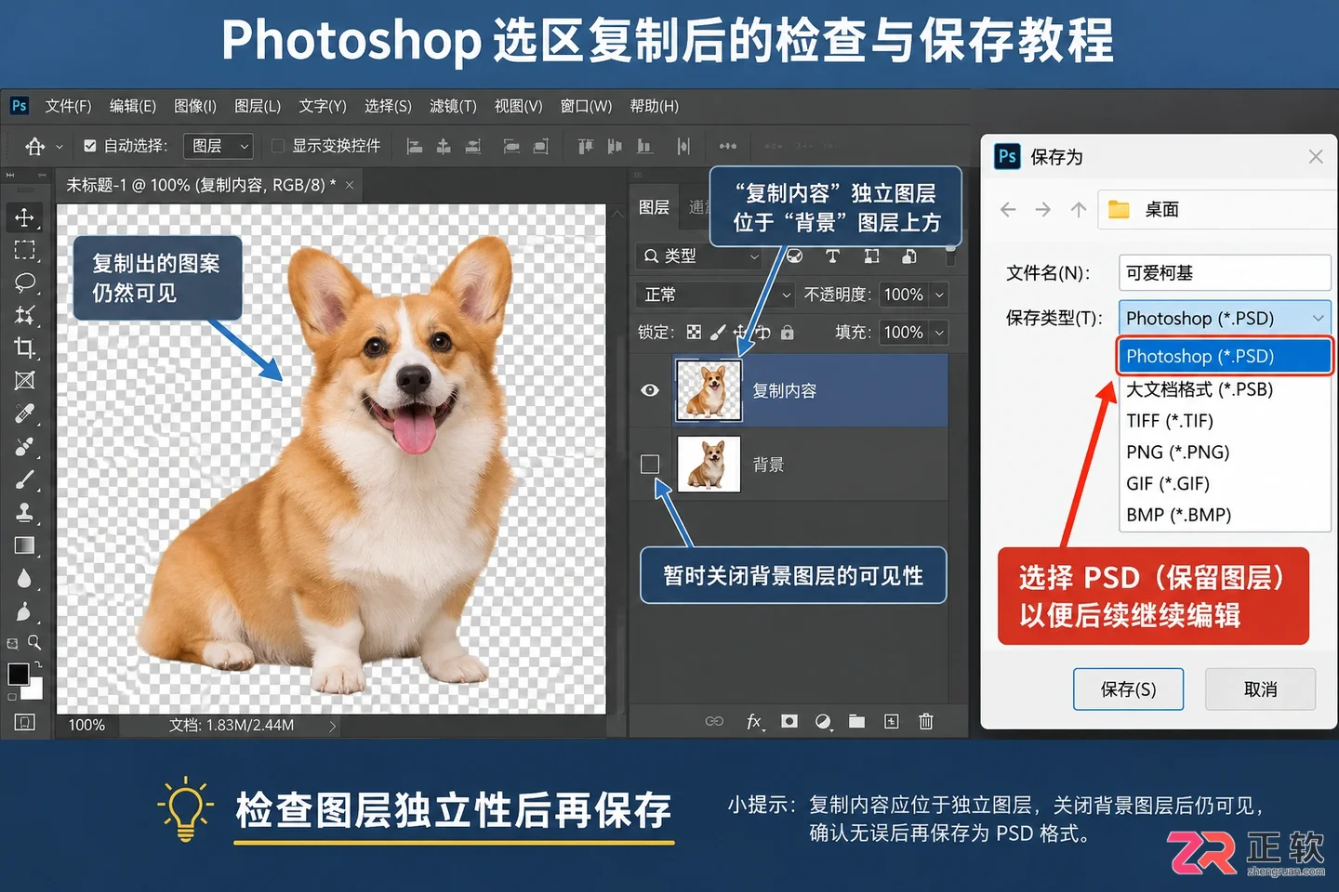This screenshot has width=1339, height=892.
Task: Enable the 显示变换控件 checkbox
Action: click(x=277, y=146)
